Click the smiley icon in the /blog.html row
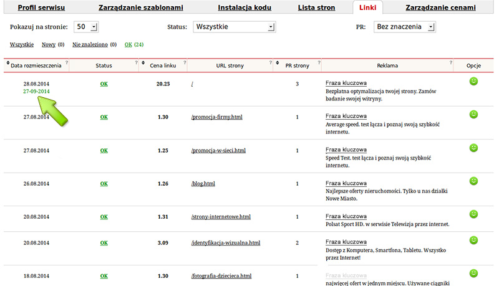Image resolution: width=499 pixels, height=286 pixels. click(x=473, y=181)
